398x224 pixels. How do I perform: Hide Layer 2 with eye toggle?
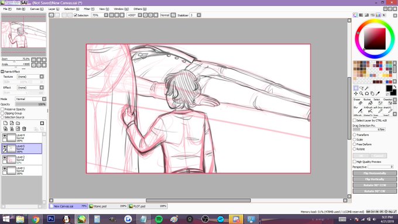point(5,157)
